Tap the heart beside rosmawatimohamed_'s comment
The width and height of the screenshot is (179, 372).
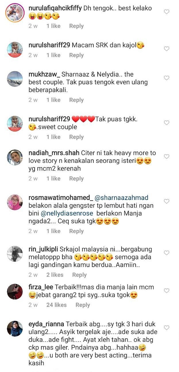[166, 201]
